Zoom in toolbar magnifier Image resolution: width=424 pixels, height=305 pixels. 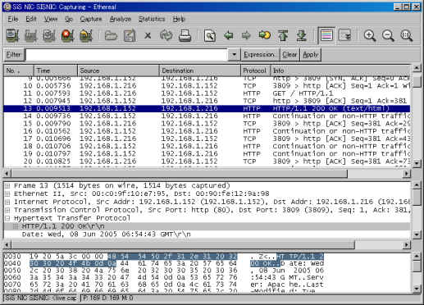[370, 35]
